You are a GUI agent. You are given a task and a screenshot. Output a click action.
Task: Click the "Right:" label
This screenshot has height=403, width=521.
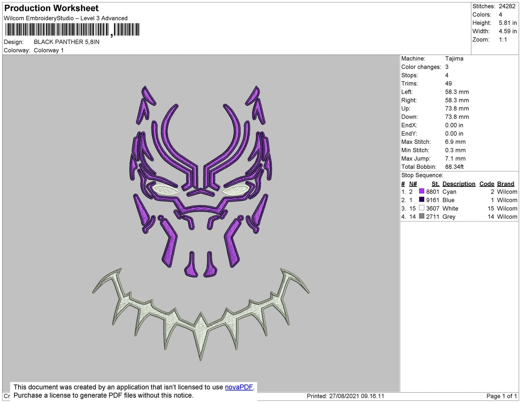[409, 100]
